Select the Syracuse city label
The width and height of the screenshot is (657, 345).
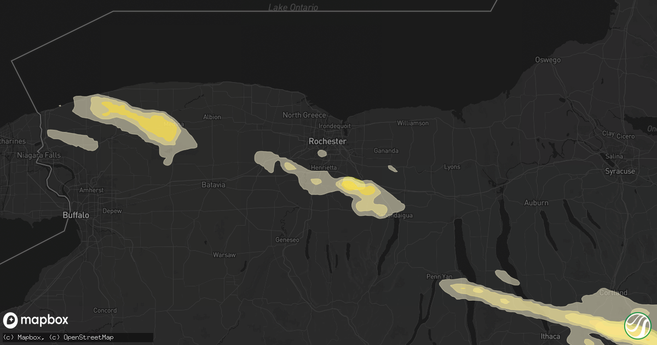(620, 171)
